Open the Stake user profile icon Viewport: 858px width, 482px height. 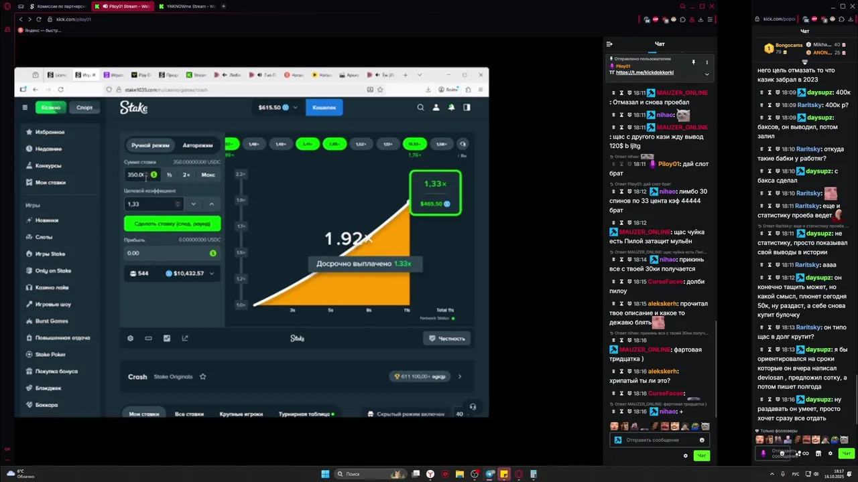[x=436, y=107]
